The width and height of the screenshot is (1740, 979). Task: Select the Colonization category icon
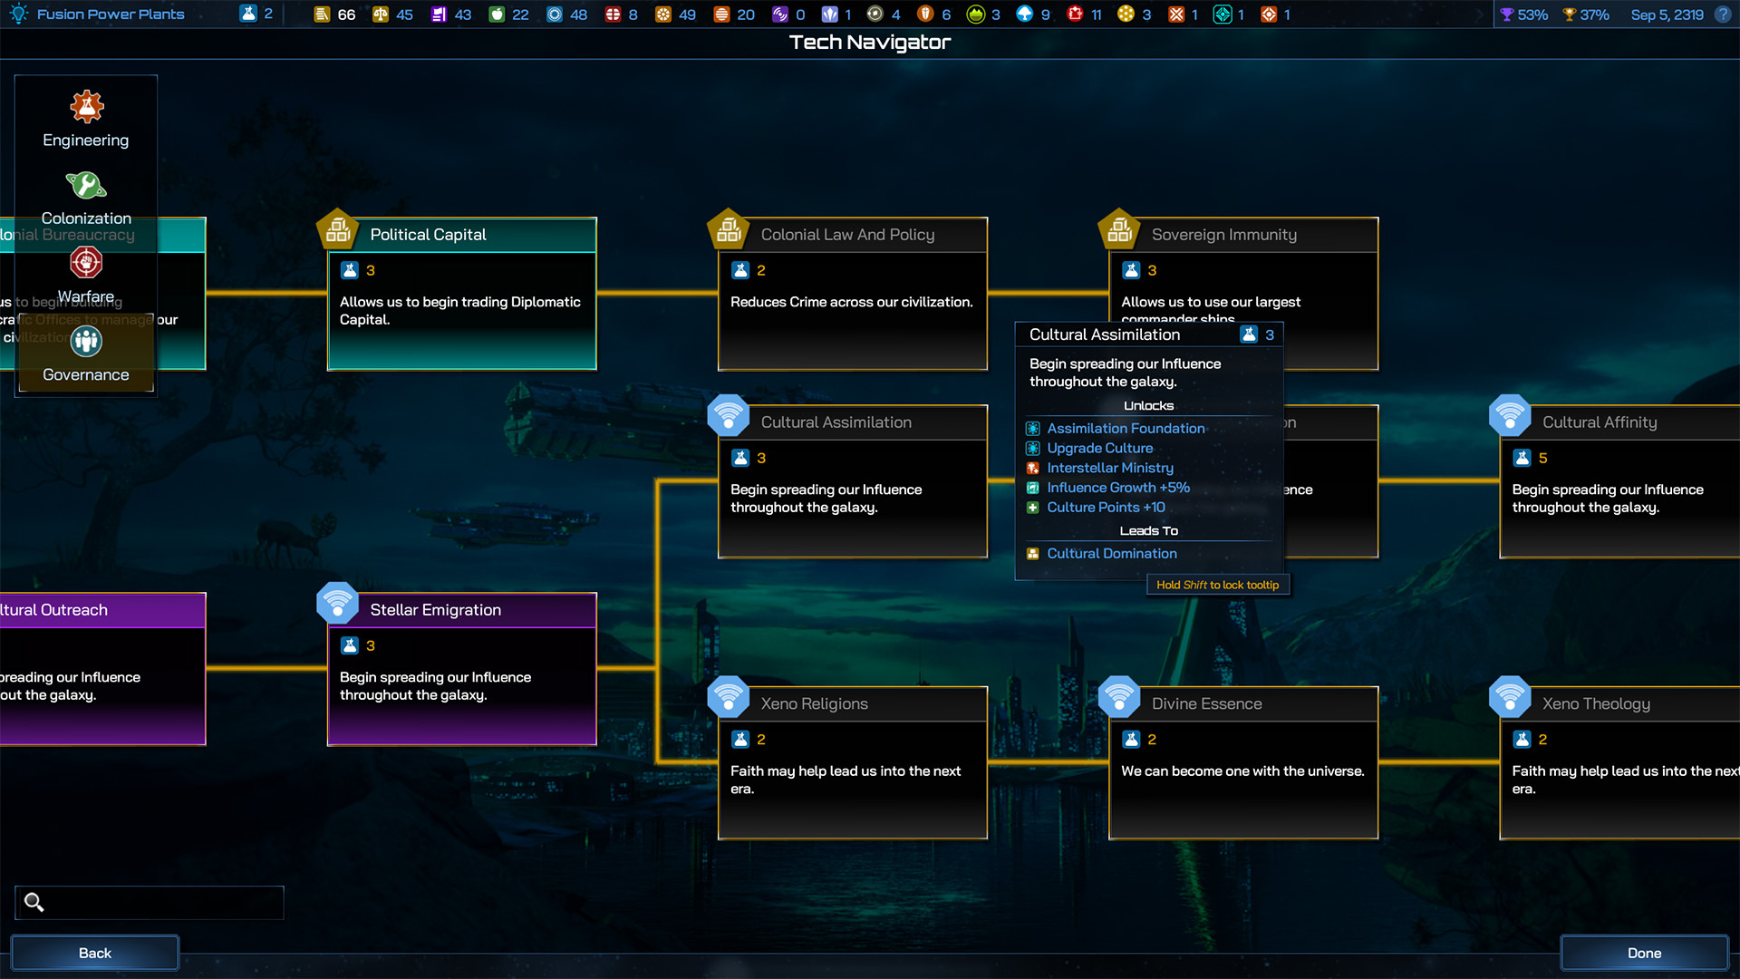(86, 186)
